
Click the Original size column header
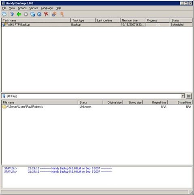[113, 102]
